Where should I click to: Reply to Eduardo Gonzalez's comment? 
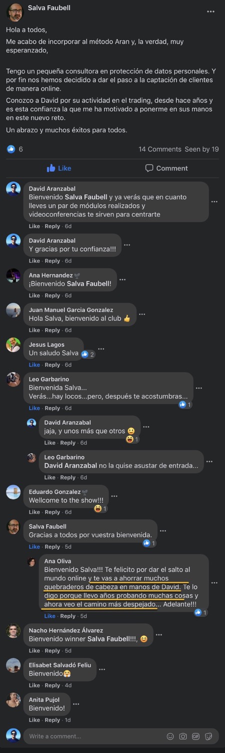coord(52,512)
